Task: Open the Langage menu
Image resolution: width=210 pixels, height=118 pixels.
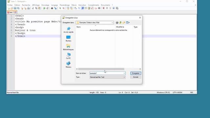Action: [x=54, y=5]
